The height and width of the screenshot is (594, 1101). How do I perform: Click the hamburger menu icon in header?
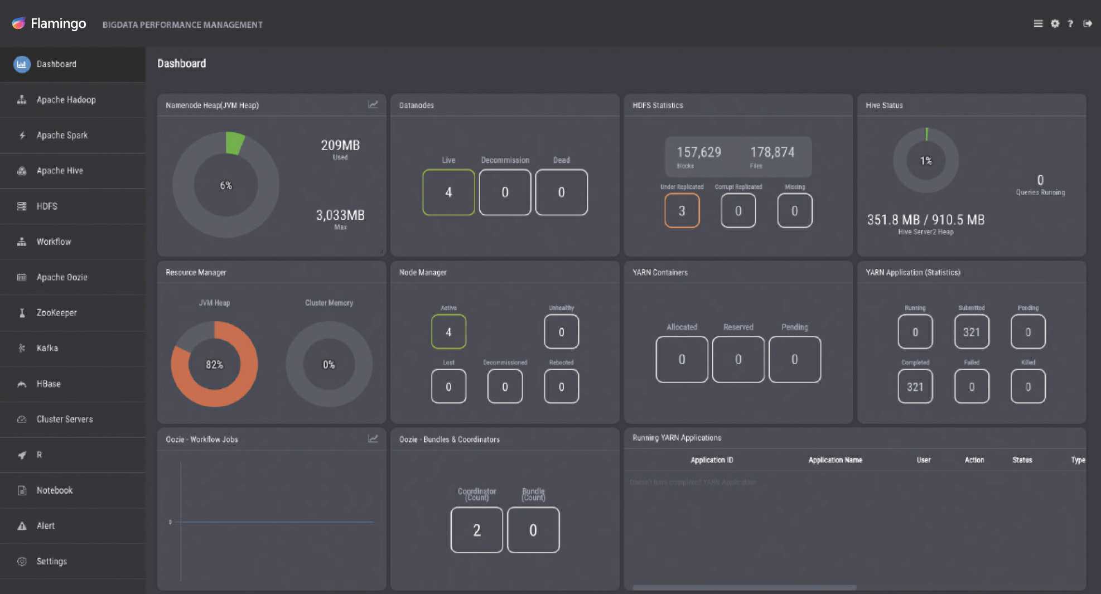pyautogui.click(x=1038, y=23)
